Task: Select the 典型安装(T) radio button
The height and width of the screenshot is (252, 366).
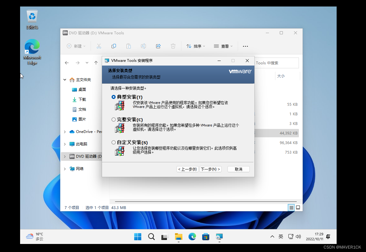Action: tap(113, 97)
